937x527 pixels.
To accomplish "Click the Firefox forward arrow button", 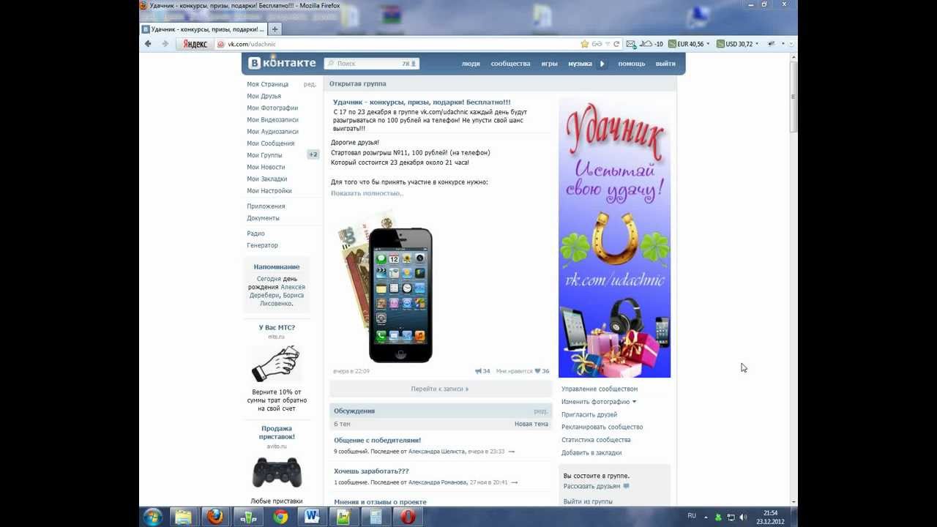I will 165,44.
